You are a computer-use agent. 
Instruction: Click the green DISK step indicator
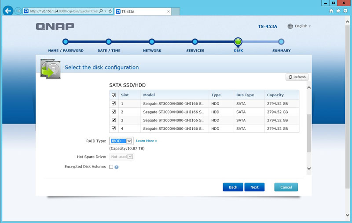tap(238, 42)
